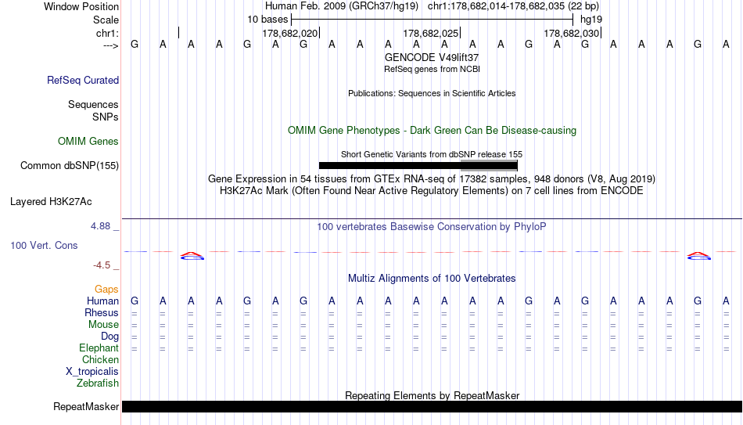
Task: Click the 178,682,025 position marker
Action: 431,34
